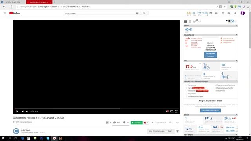The image size is (251, 141).
Task: Dislike the video with thumbs down
Action: tap(124, 123)
